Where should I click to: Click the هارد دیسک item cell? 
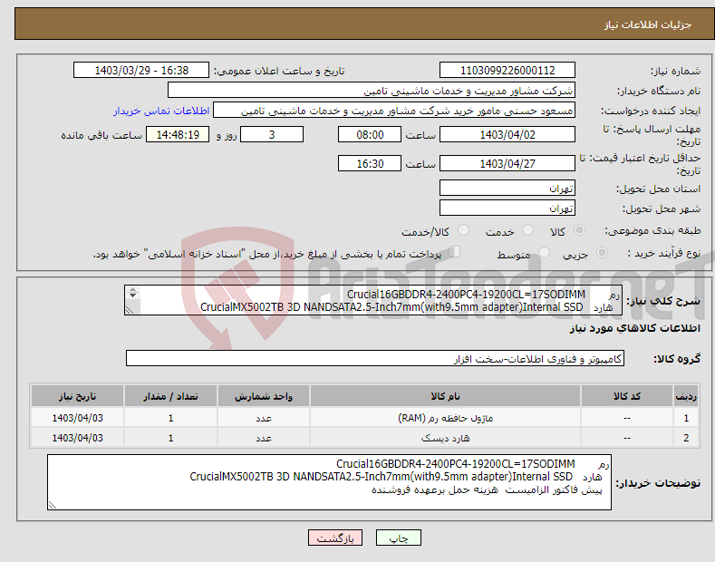(x=445, y=438)
